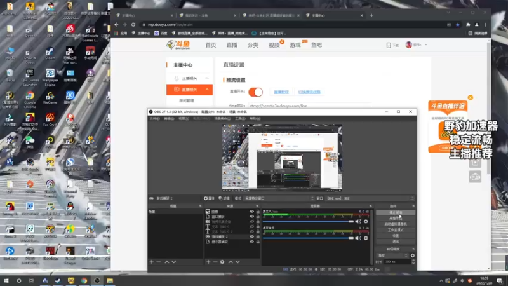This screenshot has height=286, width=508.
Task: Click 停止推流 button in OBS controls
Action: click(396, 212)
